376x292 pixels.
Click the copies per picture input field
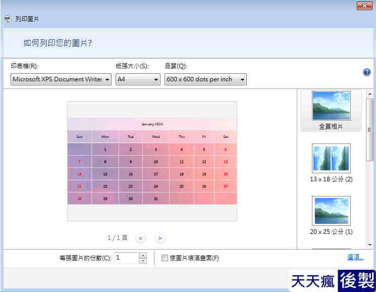point(127,258)
